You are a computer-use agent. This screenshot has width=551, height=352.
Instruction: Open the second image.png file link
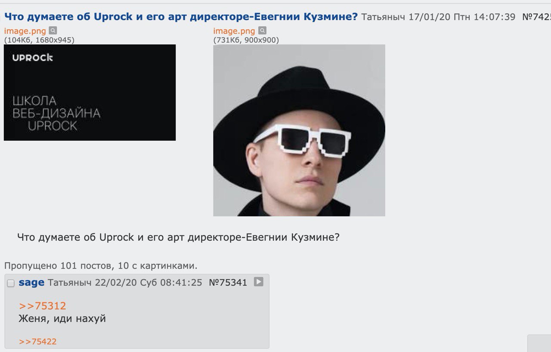click(234, 31)
